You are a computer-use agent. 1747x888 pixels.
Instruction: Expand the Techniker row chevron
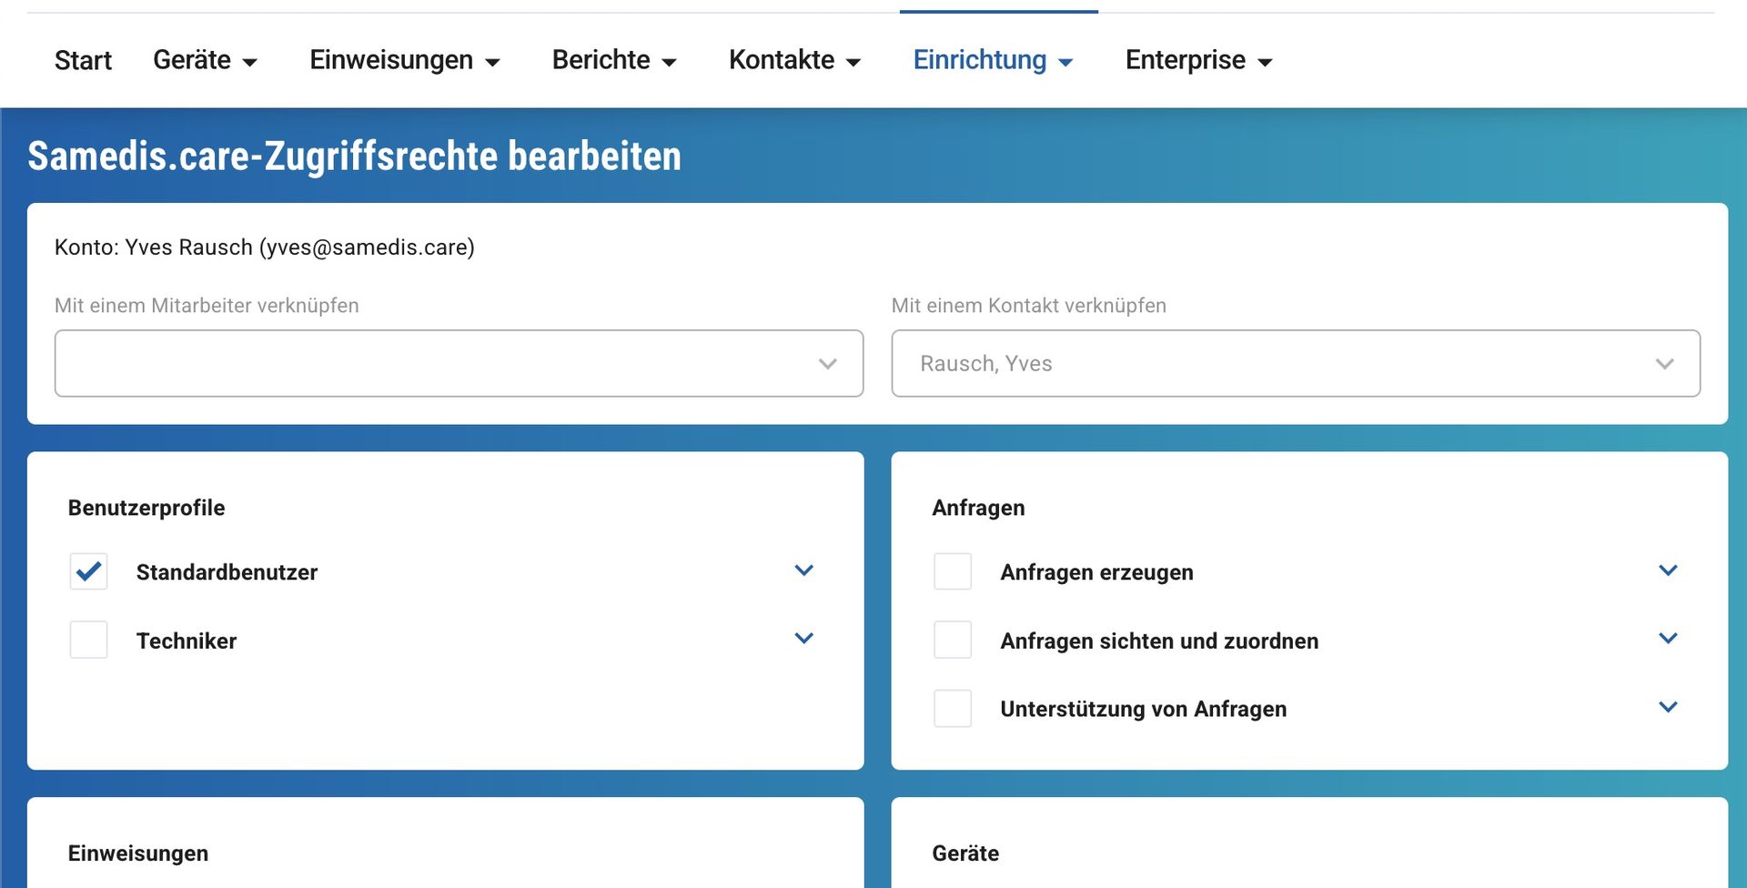(x=803, y=639)
